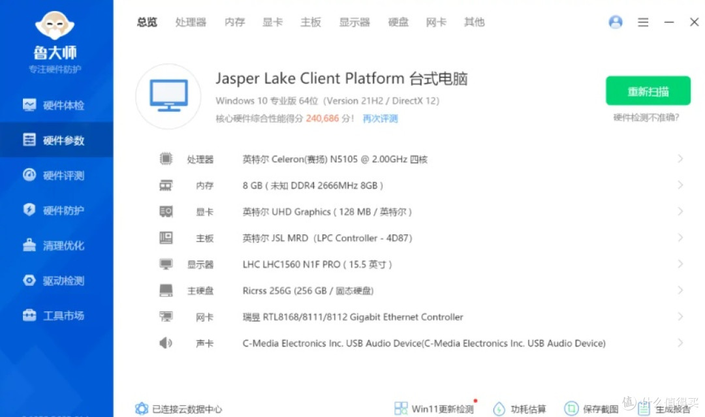The image size is (705, 417).
Task: Click the user account avatar icon
Action: click(616, 22)
